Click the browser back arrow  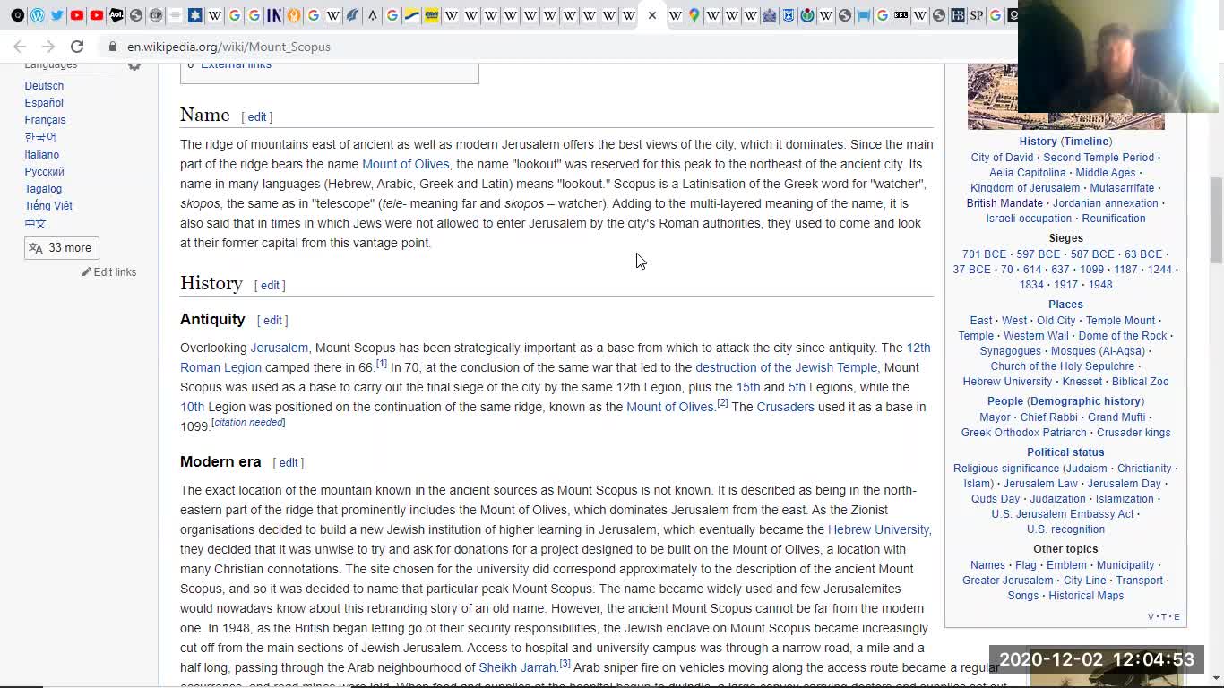20,47
